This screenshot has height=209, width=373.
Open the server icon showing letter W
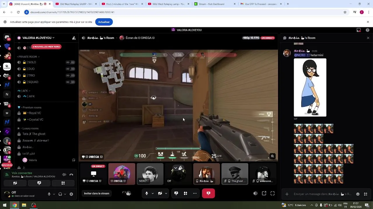tap(7, 113)
